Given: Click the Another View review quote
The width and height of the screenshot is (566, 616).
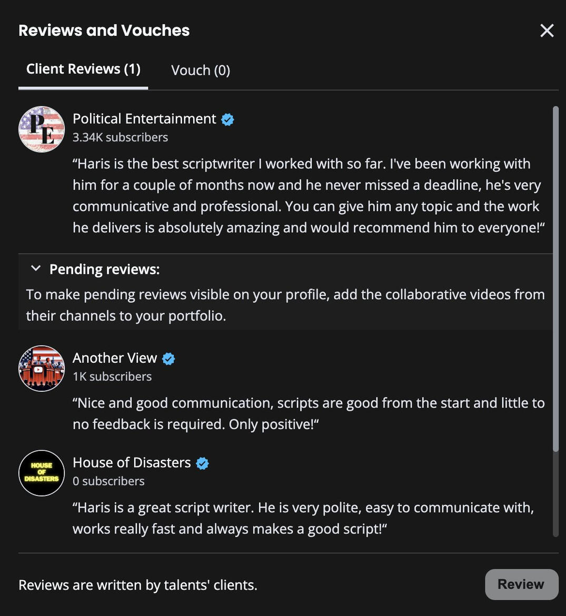Looking at the screenshot, I should pos(308,413).
